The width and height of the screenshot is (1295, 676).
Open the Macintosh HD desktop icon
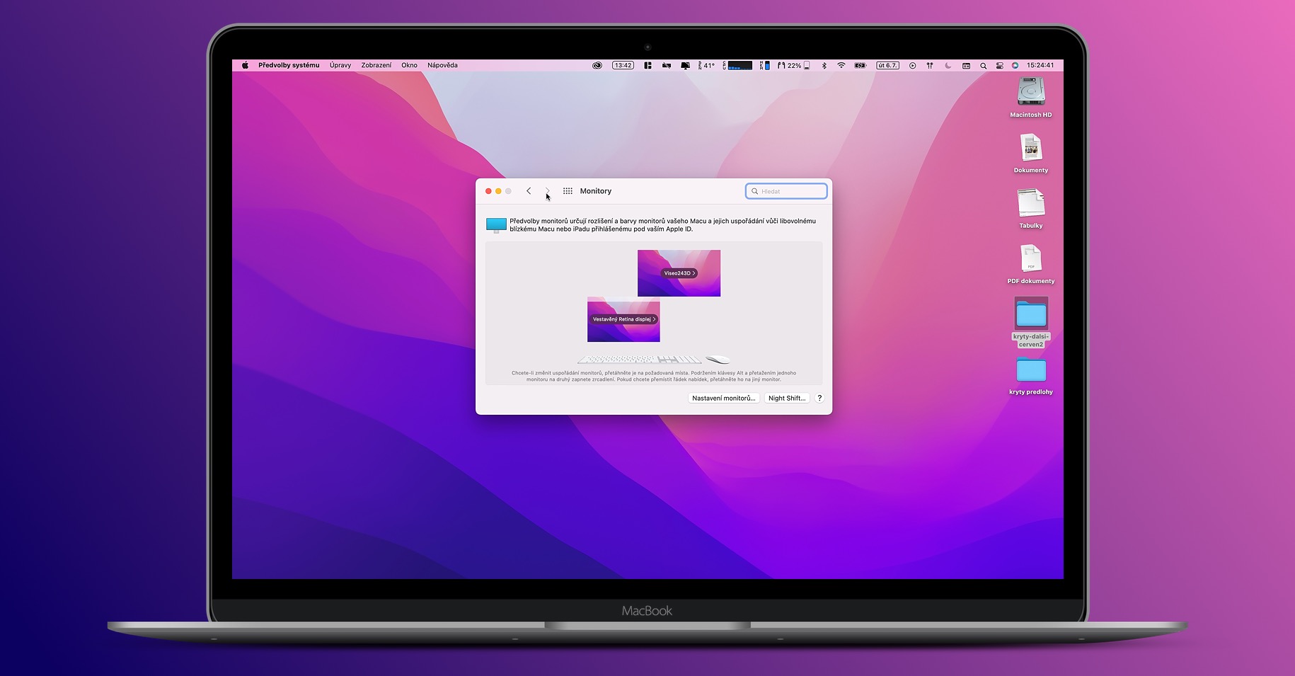(1030, 96)
